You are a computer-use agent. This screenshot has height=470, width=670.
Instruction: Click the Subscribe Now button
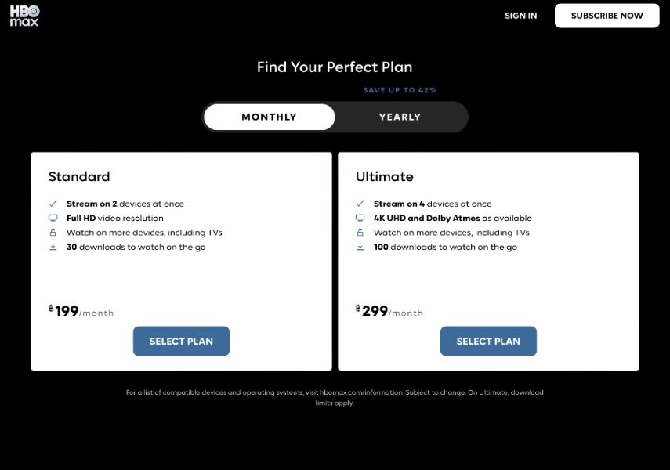click(x=607, y=16)
